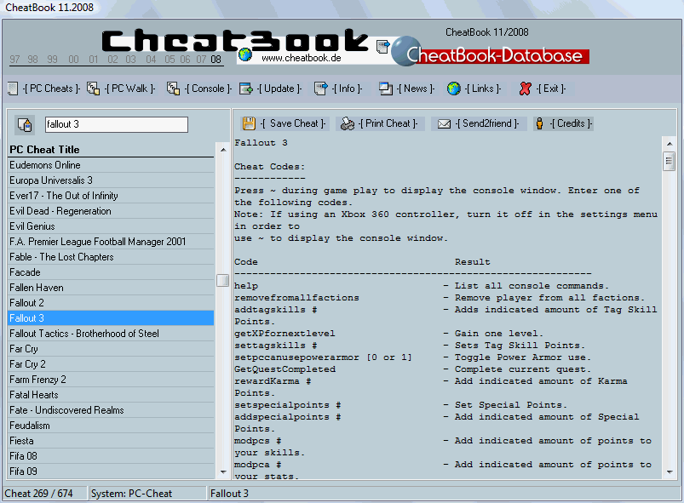This screenshot has width=684, height=503.
Task: Open the Update menu item
Action: coord(279,89)
